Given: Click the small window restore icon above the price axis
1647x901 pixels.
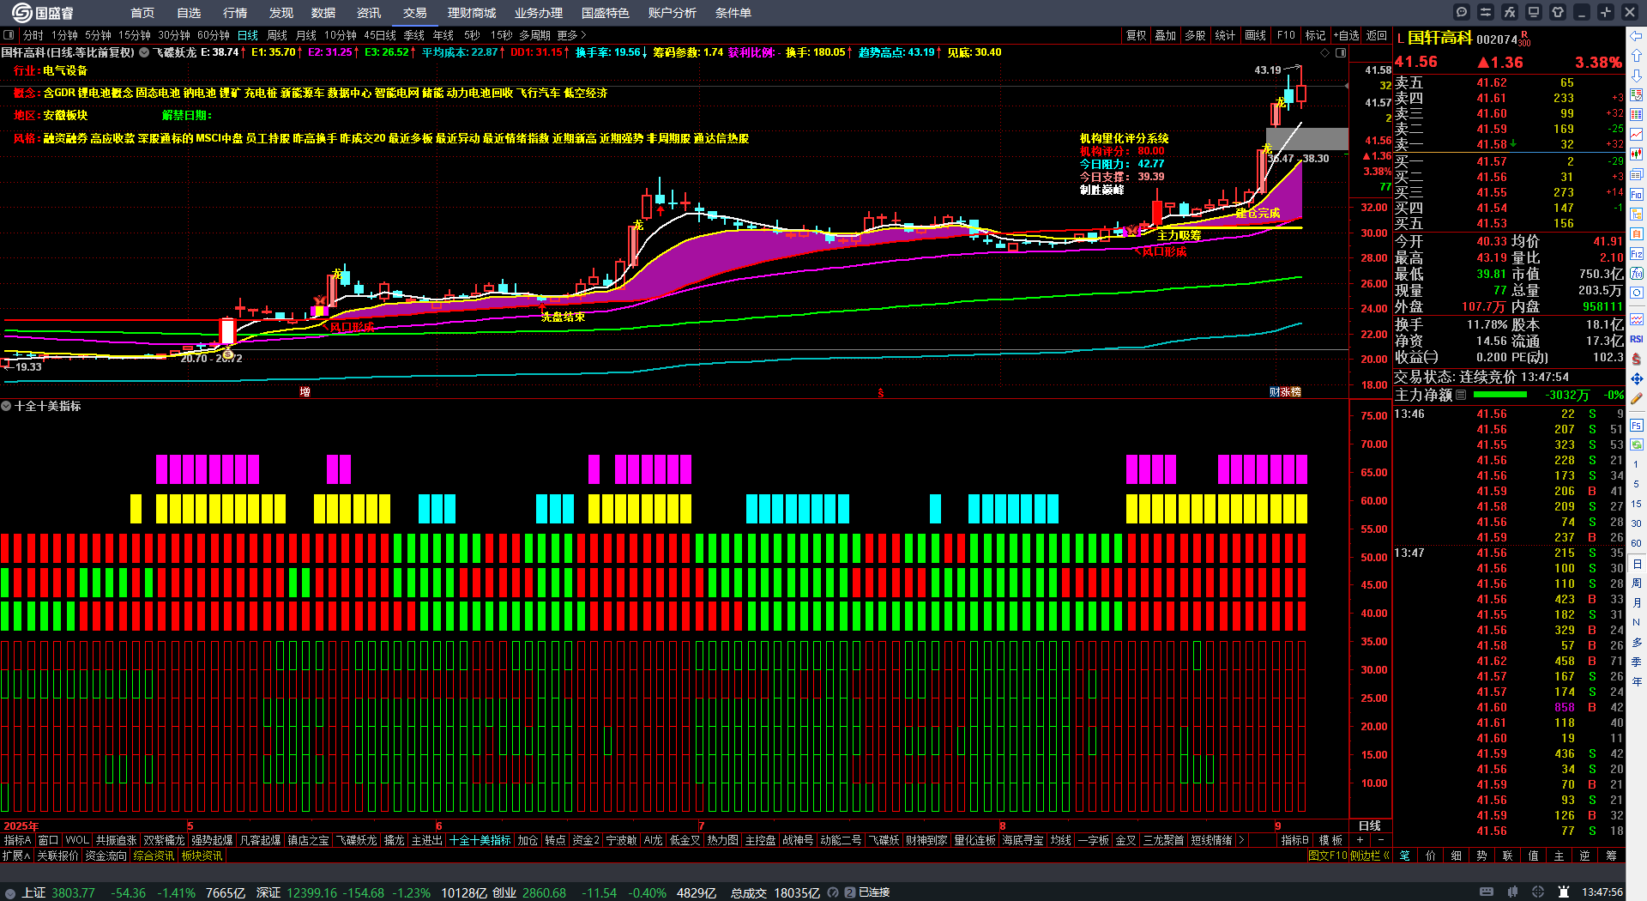Looking at the screenshot, I should point(1341,52).
